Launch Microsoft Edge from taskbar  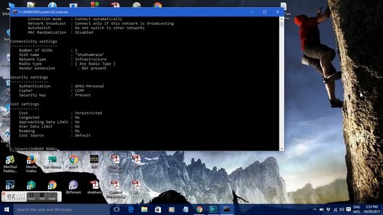point(130,210)
